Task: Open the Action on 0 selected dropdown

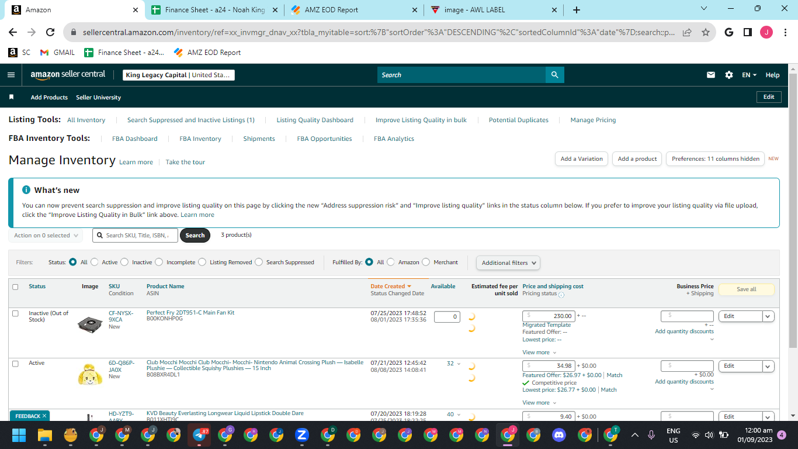Action: tap(46, 236)
